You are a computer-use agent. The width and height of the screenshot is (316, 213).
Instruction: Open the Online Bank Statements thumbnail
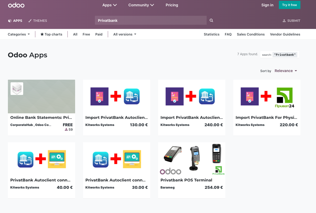[42, 96]
